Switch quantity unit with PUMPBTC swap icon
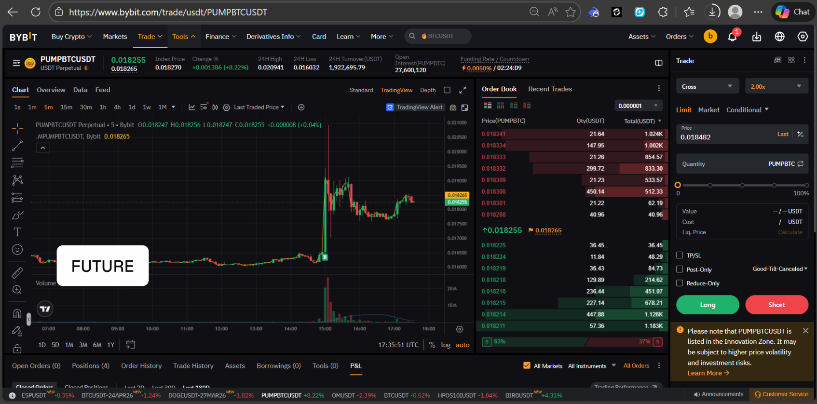817x404 pixels. click(801, 164)
